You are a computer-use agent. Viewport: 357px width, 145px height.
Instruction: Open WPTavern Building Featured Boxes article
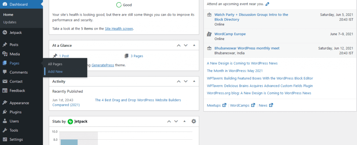pos(260,78)
